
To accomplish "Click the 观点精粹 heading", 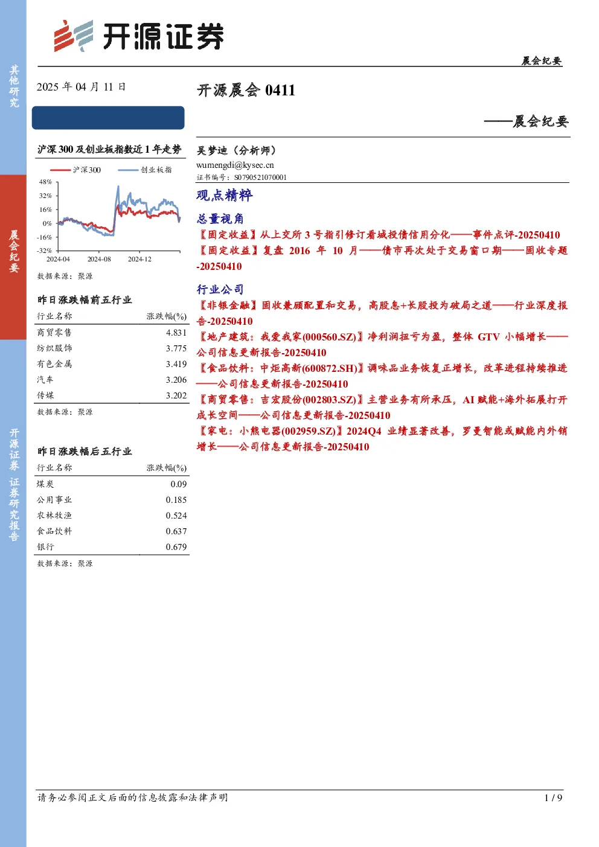I will click(225, 195).
